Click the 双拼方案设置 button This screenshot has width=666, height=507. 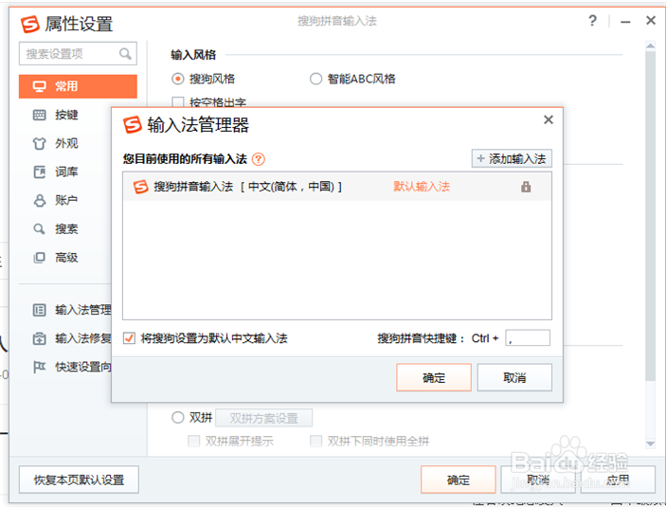[263, 418]
